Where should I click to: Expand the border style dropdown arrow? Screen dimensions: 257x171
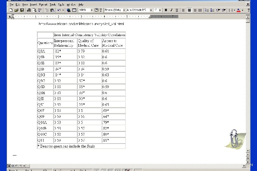(x=234, y=10)
